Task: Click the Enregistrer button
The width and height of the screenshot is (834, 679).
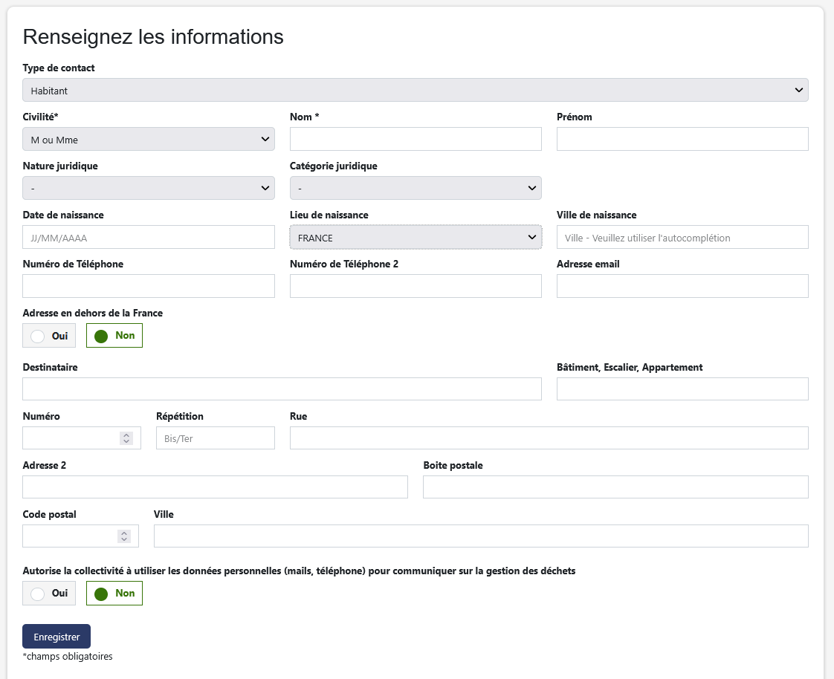Action: coord(56,637)
